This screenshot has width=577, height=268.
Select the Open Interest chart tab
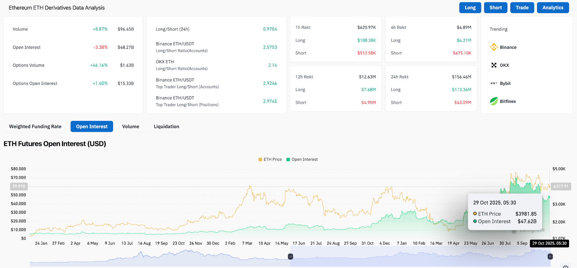(92, 127)
